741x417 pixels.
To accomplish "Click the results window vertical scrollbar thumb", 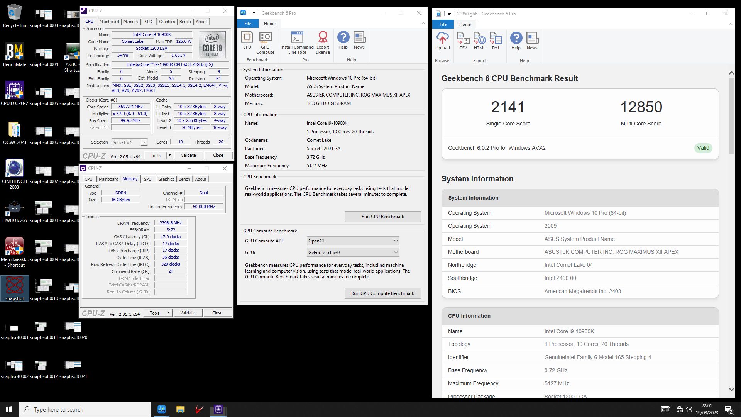I will point(731,116).
